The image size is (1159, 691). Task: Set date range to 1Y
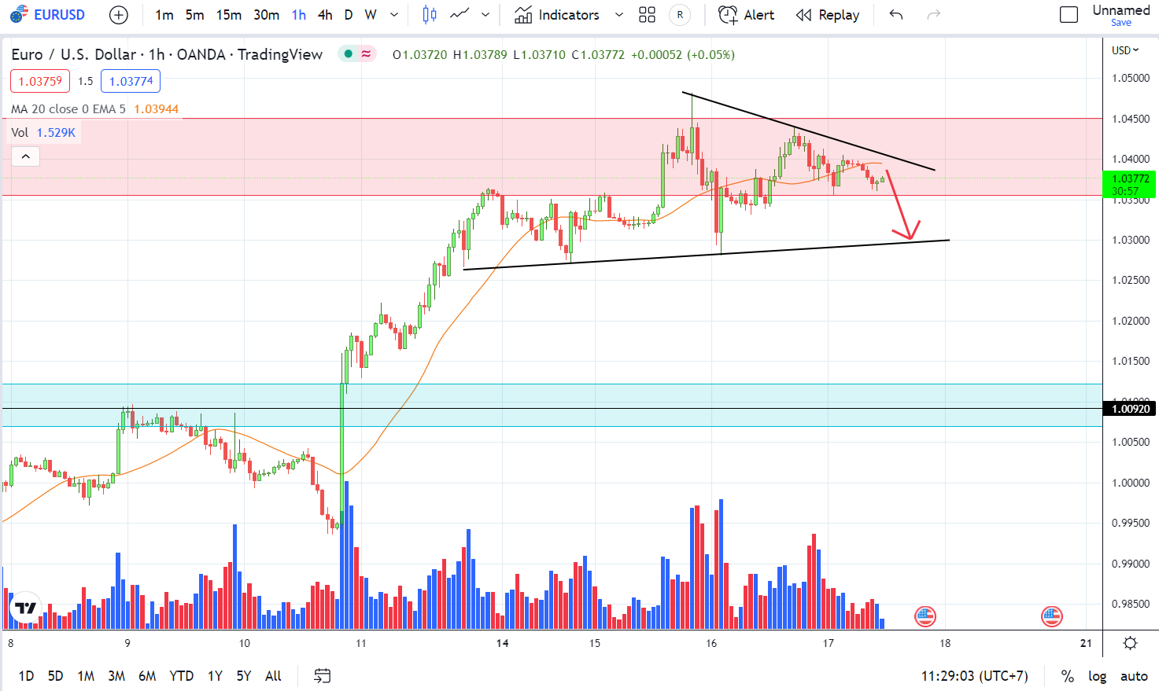215,676
